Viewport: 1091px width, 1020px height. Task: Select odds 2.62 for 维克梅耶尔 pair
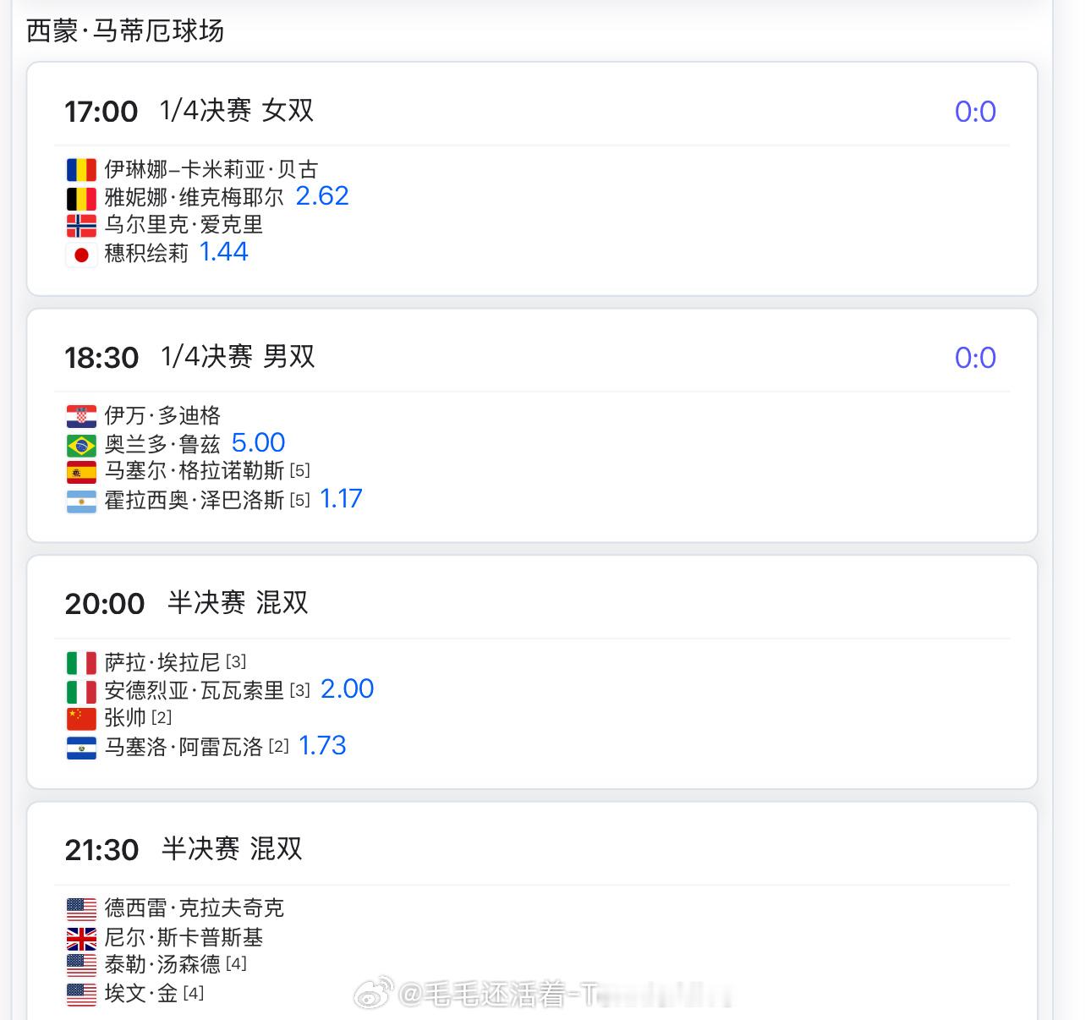pos(322,196)
